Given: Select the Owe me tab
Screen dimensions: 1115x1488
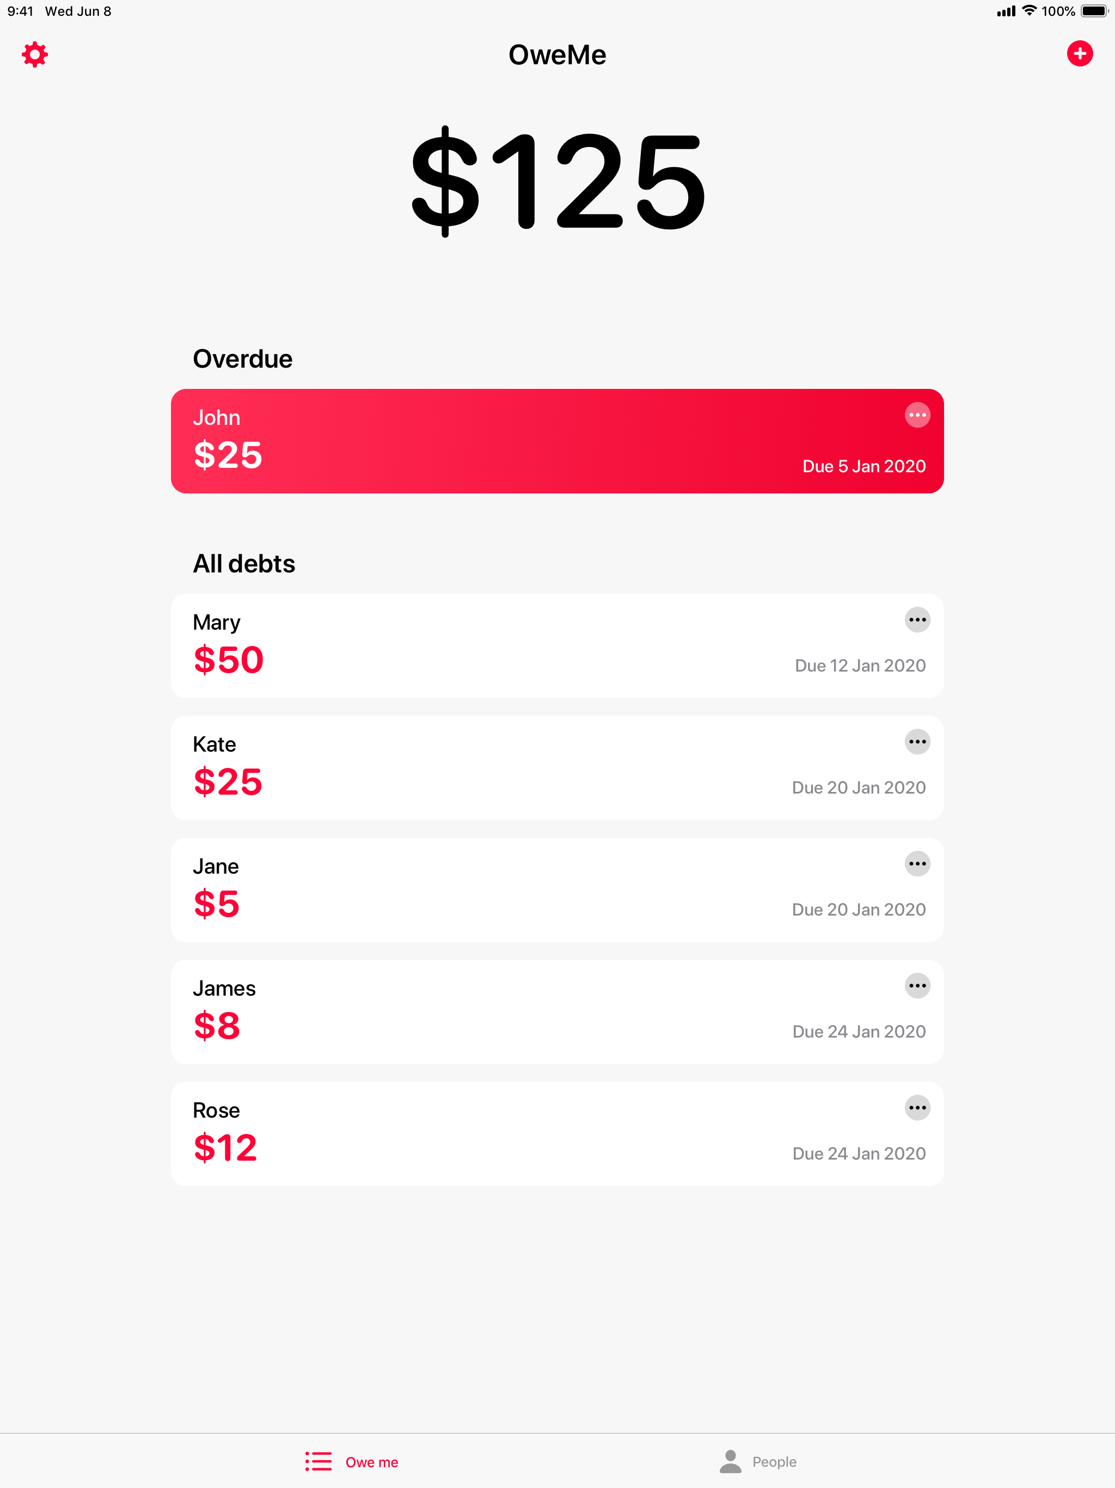Looking at the screenshot, I should coord(352,1461).
